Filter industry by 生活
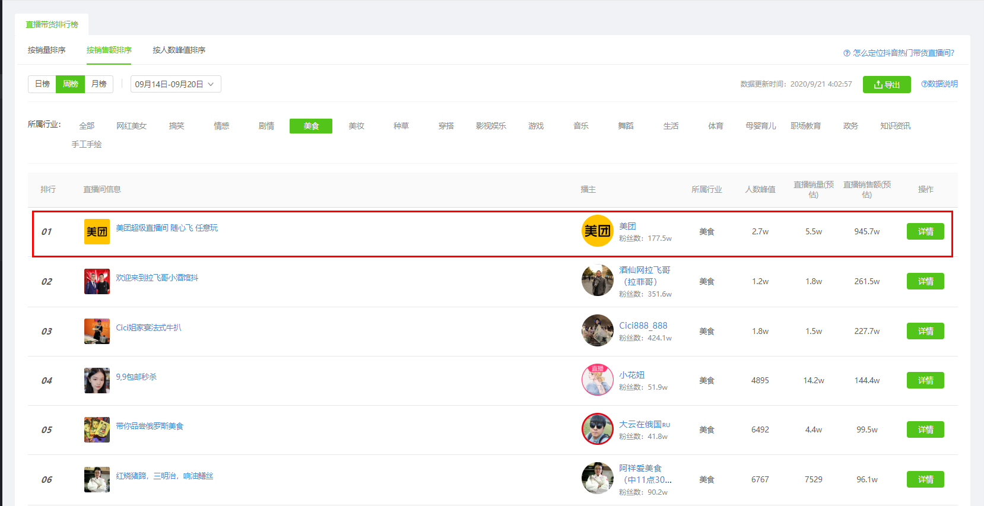Viewport: 984px width, 506px height. tap(671, 126)
